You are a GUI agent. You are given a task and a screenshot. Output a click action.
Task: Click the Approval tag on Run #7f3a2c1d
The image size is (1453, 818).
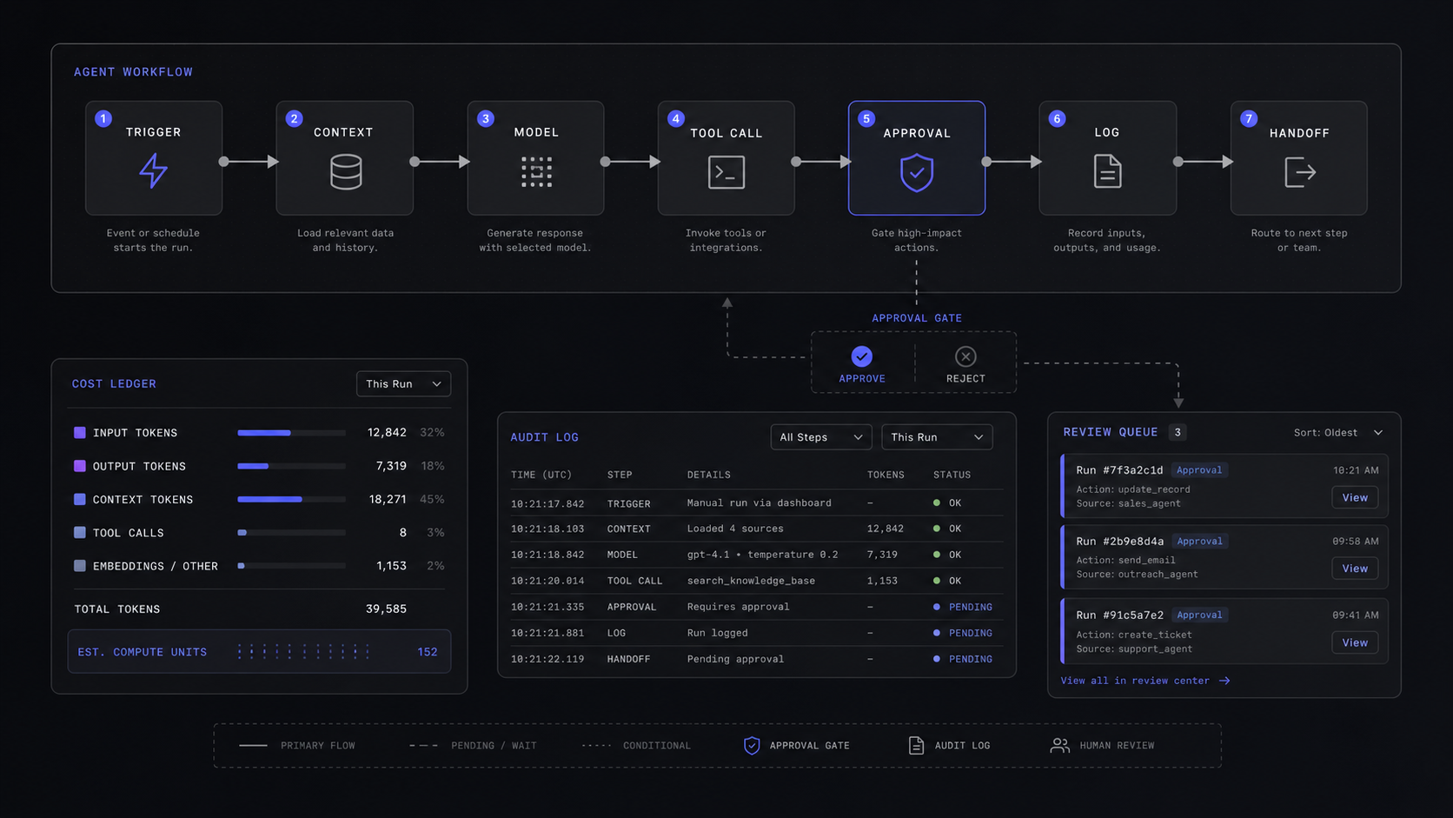tap(1199, 470)
